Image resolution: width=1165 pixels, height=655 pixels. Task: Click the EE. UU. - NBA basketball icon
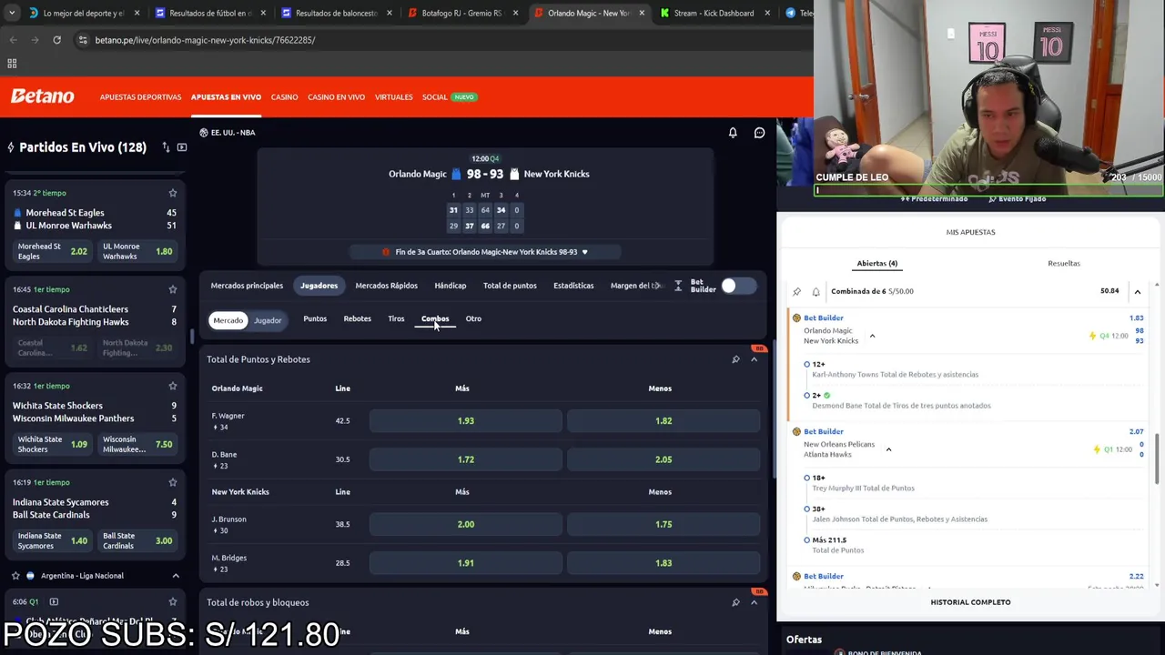(x=203, y=133)
